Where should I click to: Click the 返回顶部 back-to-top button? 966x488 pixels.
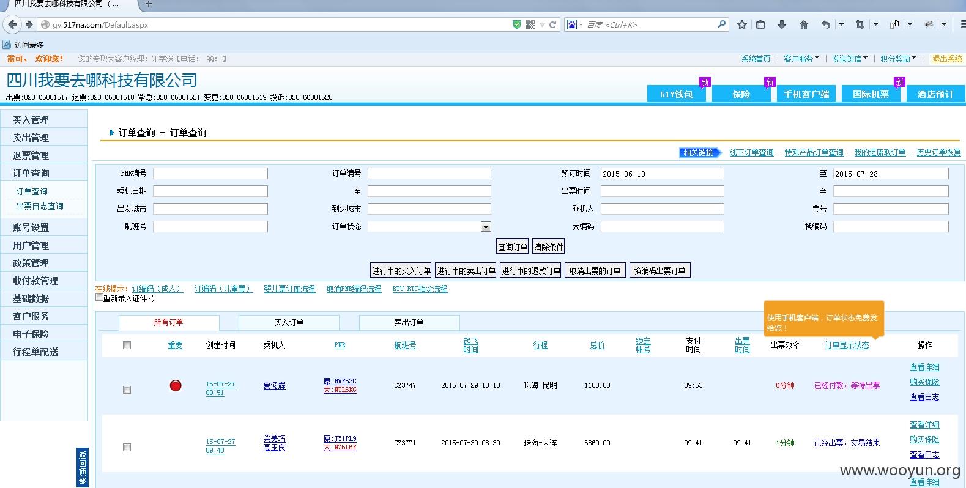point(83,468)
